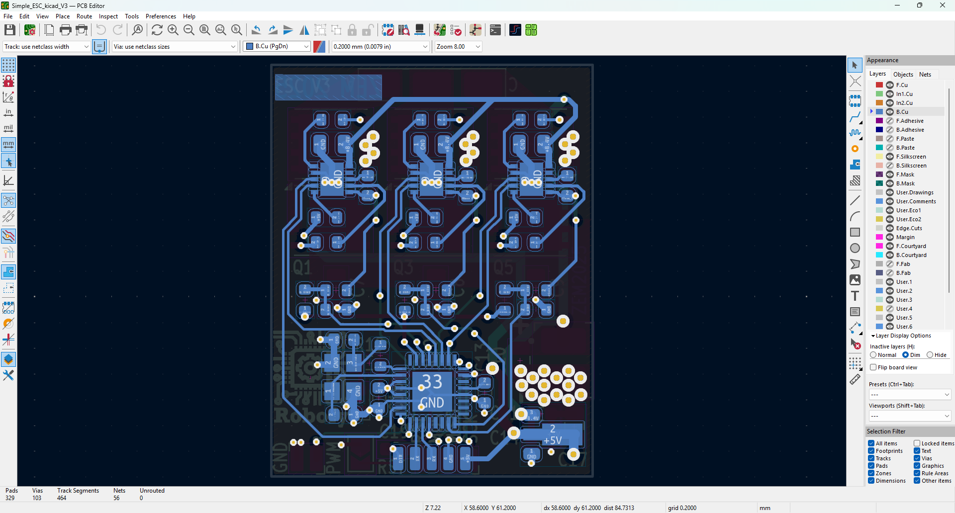
Task: Select the arrow selection tool
Action: (855, 65)
